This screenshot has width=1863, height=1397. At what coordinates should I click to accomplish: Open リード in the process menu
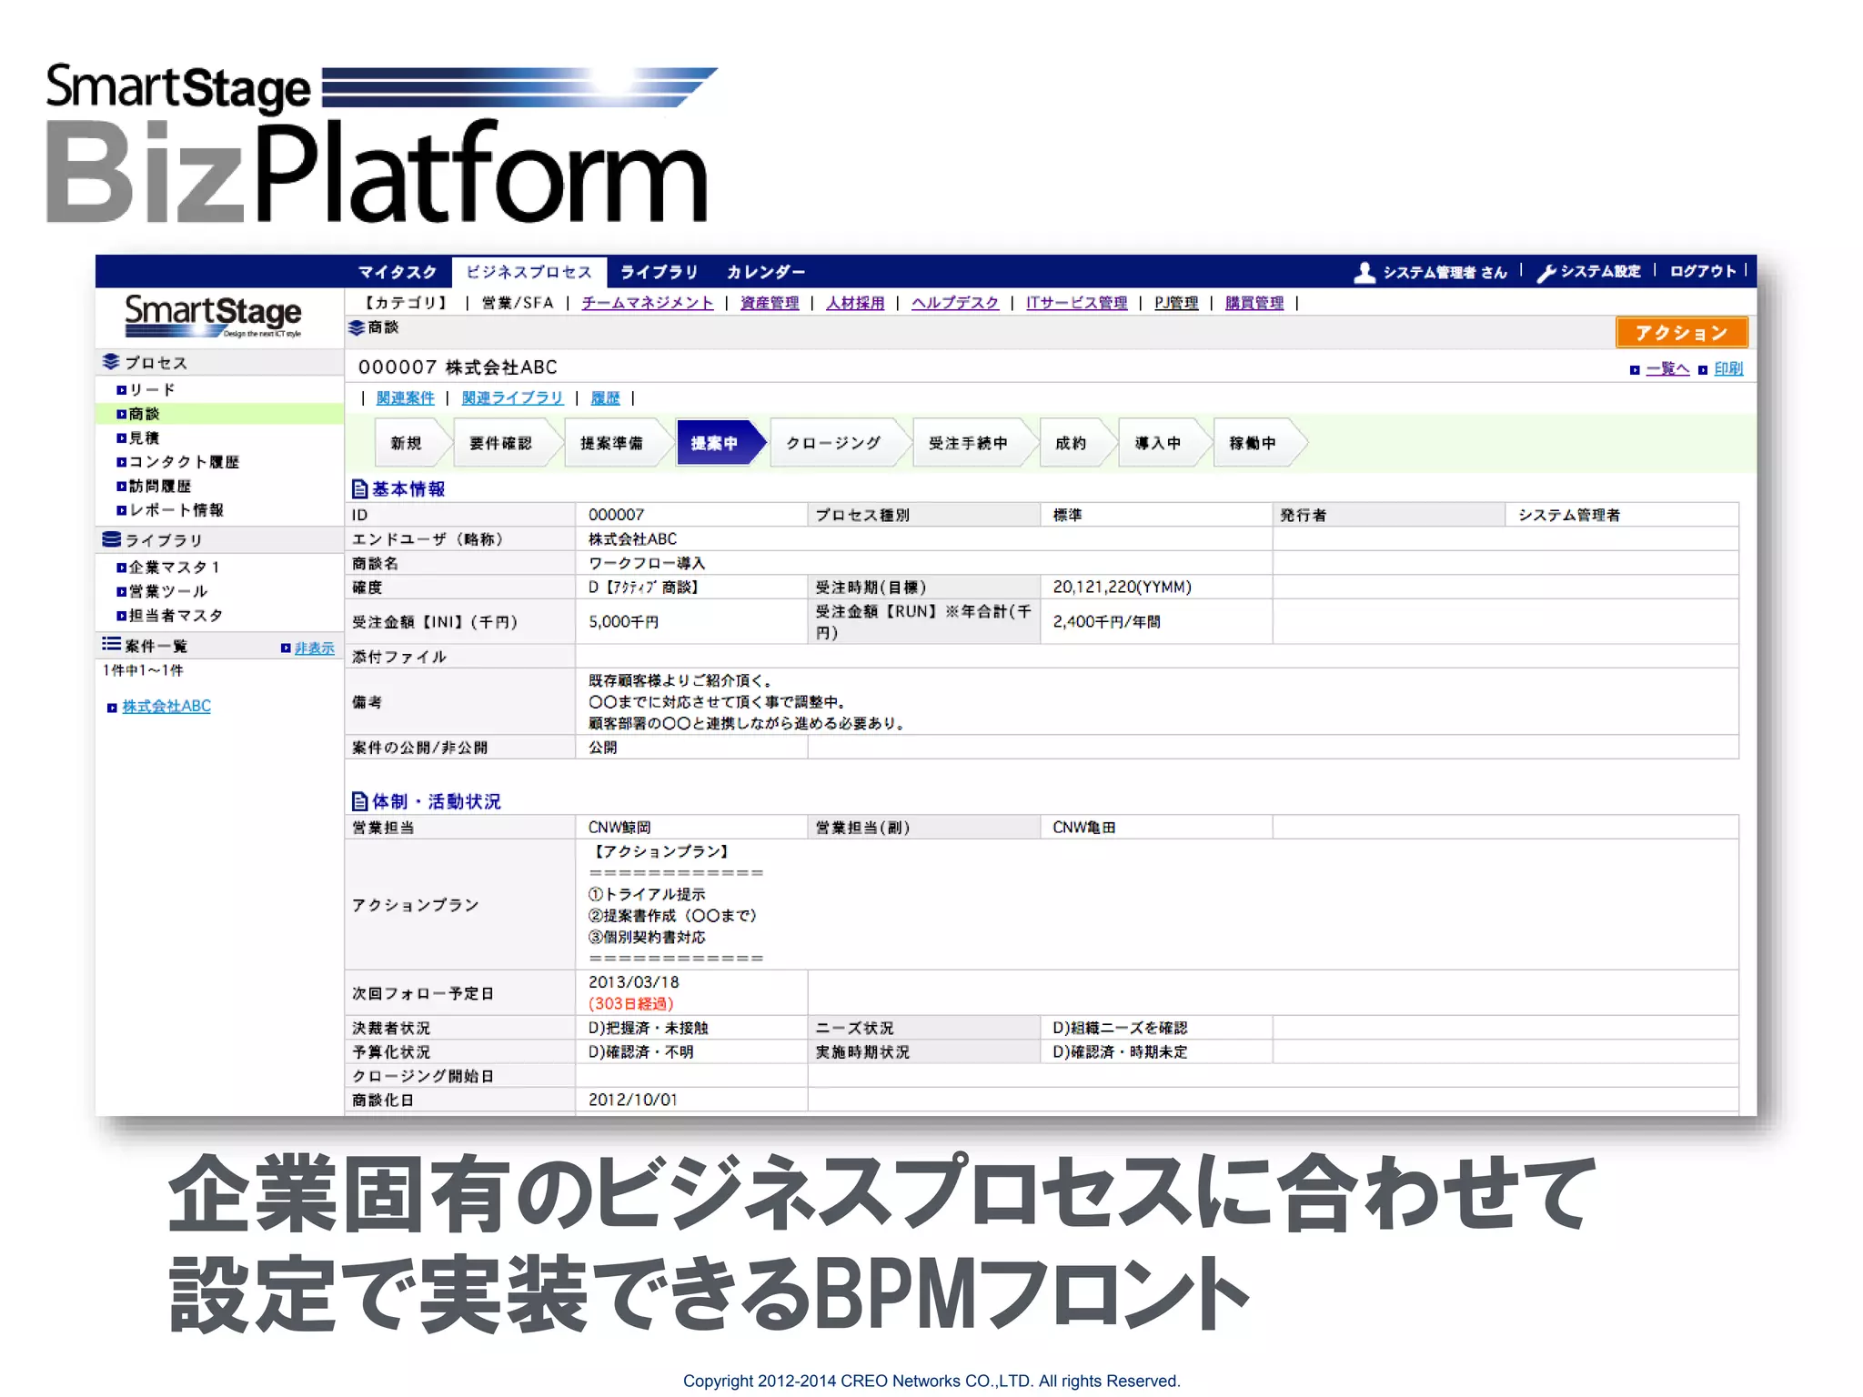click(x=152, y=389)
